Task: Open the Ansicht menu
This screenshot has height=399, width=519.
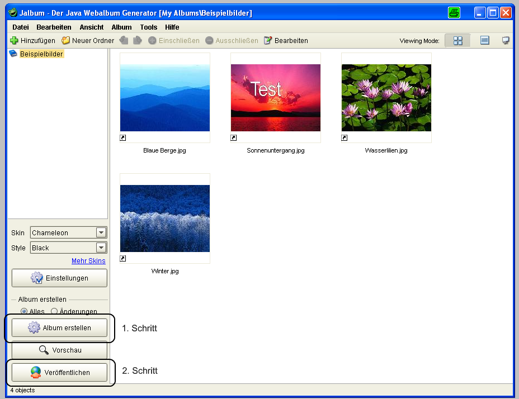Action: point(91,27)
